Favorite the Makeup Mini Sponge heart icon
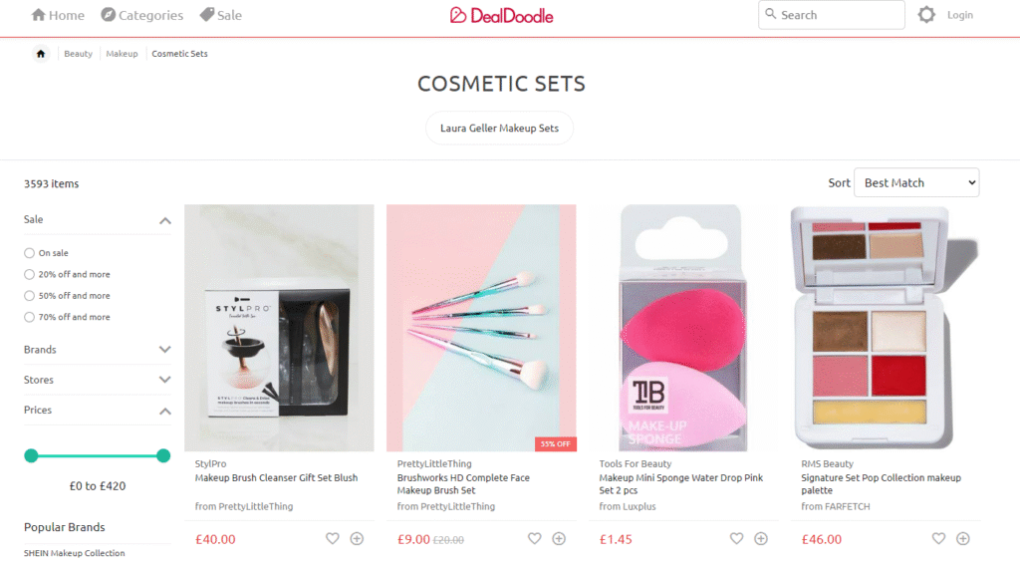Image resolution: width=1020 pixels, height=565 pixels. point(736,538)
